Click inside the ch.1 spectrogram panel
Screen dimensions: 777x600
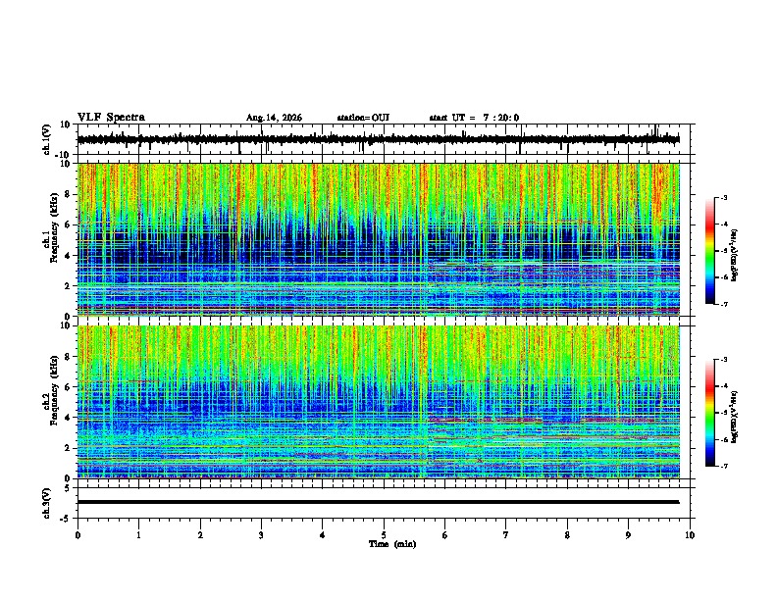point(378,239)
